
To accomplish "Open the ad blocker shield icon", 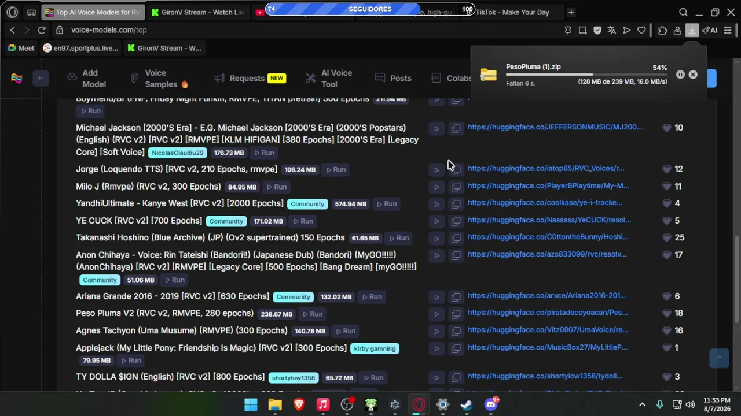I will pos(597,30).
